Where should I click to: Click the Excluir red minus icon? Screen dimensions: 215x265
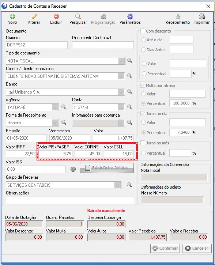56,16
